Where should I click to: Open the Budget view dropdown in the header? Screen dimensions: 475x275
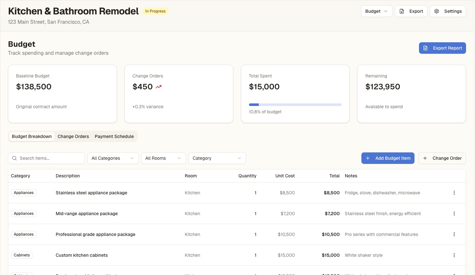tap(376, 11)
